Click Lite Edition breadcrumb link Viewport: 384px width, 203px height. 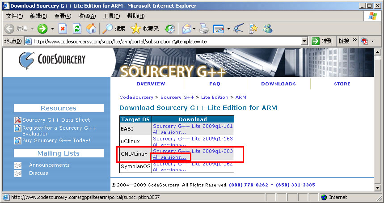(215, 97)
